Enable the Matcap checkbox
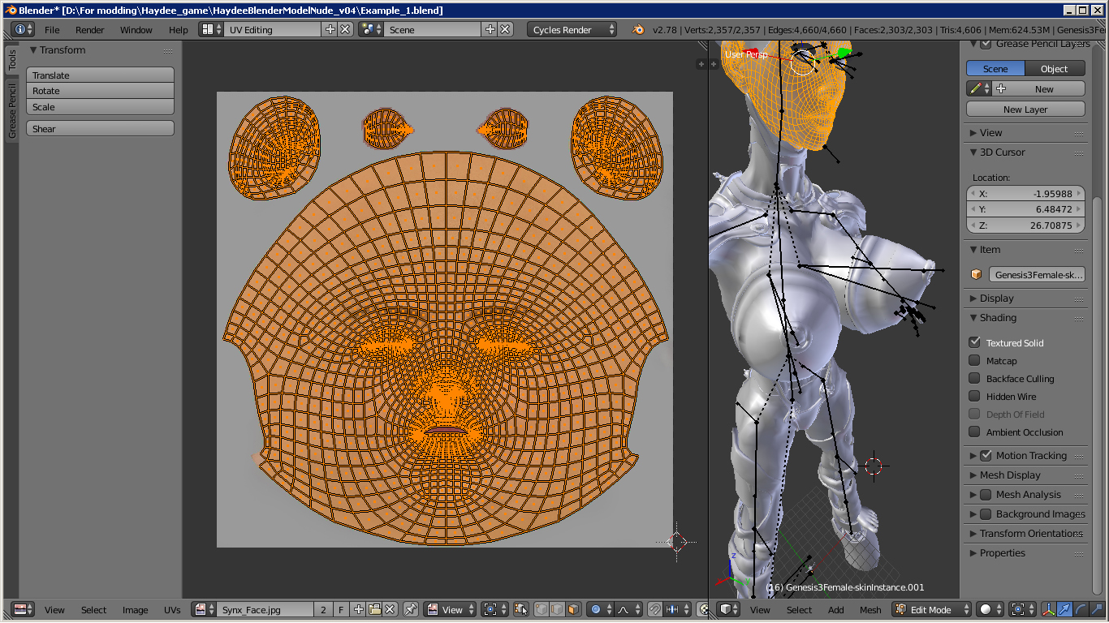The height and width of the screenshot is (623, 1109). coord(974,361)
